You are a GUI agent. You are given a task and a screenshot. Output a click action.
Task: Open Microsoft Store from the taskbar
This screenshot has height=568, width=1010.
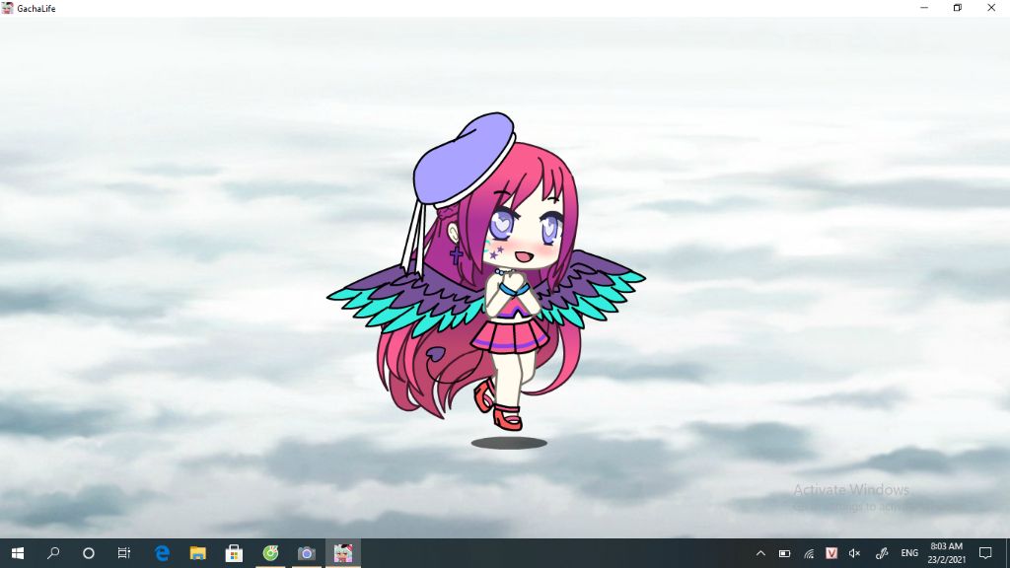click(x=234, y=553)
